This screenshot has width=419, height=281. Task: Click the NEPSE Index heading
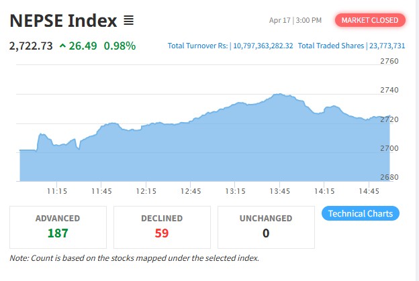click(63, 21)
